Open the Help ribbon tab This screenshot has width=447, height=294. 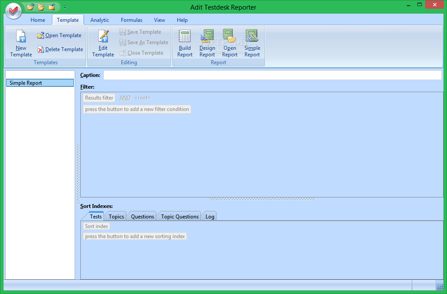pyautogui.click(x=182, y=20)
